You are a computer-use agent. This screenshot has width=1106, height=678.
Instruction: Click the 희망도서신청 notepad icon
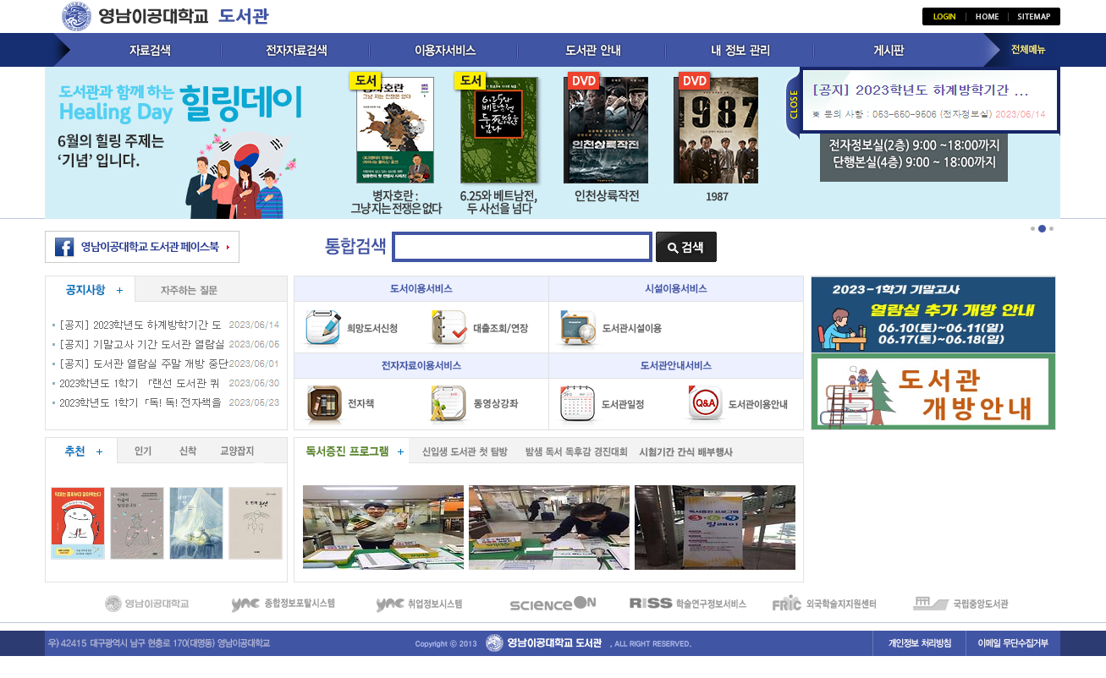[x=322, y=328]
